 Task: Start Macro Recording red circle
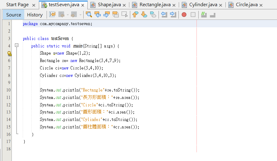(184, 15)
